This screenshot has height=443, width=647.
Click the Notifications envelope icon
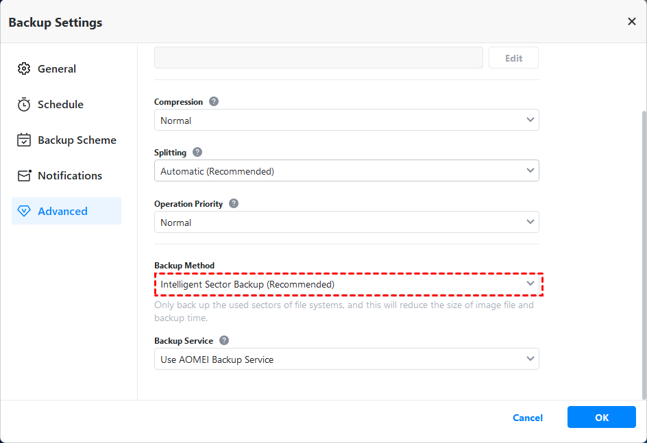coord(24,175)
